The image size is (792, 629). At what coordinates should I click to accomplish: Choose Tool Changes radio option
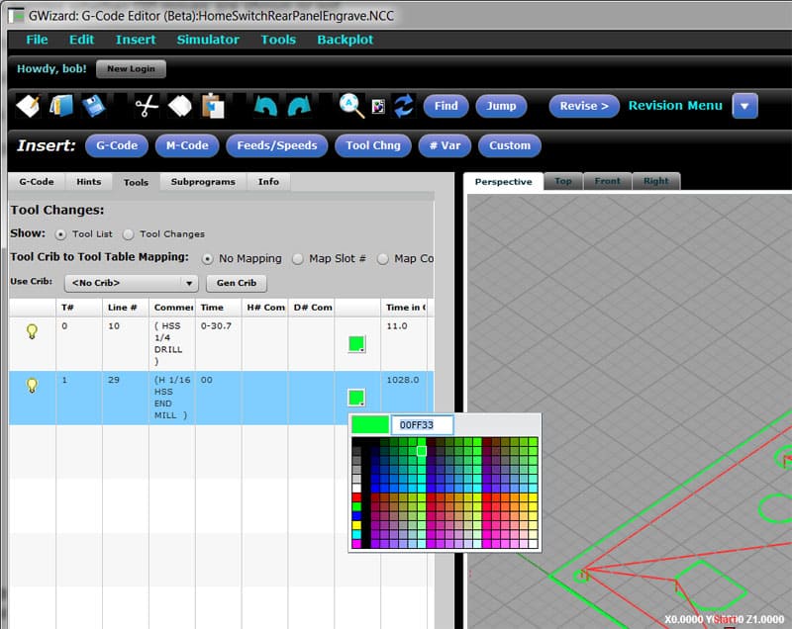click(129, 233)
